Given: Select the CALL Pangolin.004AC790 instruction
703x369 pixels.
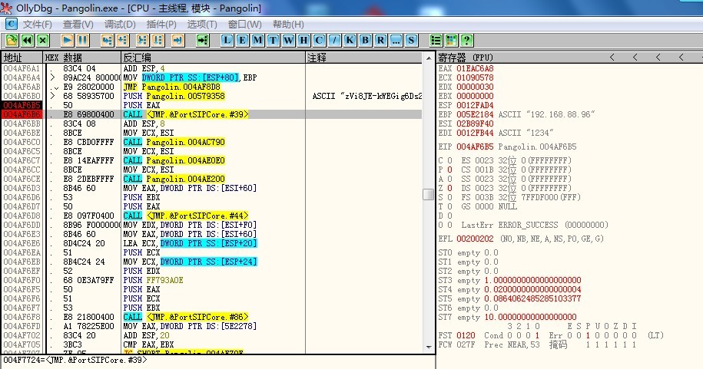Looking at the screenshot, I should [x=174, y=142].
